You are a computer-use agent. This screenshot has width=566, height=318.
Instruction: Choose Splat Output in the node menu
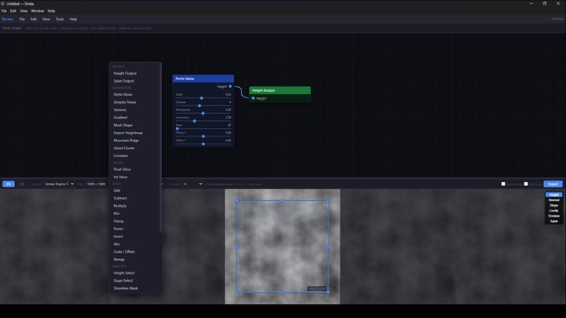pyautogui.click(x=134, y=81)
